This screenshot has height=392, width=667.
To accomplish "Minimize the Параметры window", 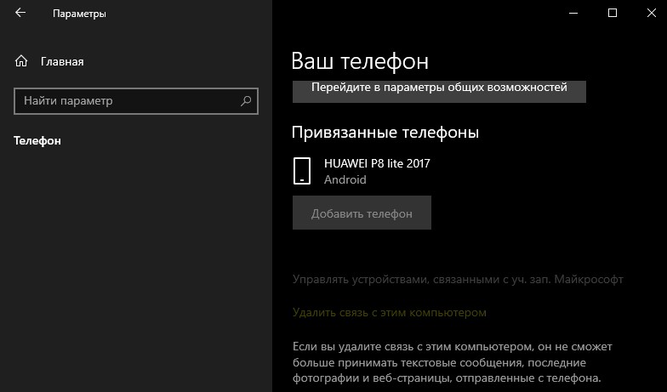I will 573,13.
